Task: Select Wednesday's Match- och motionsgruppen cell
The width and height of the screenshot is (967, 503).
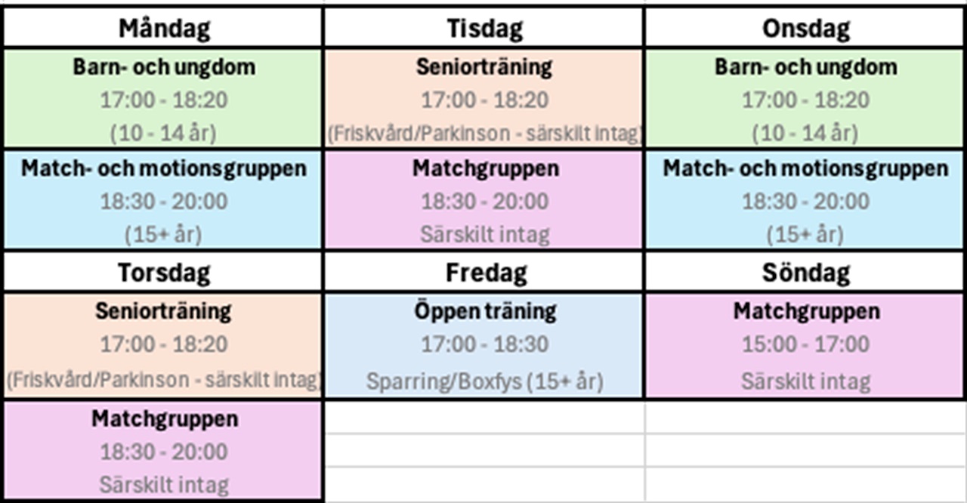Action: click(x=805, y=168)
